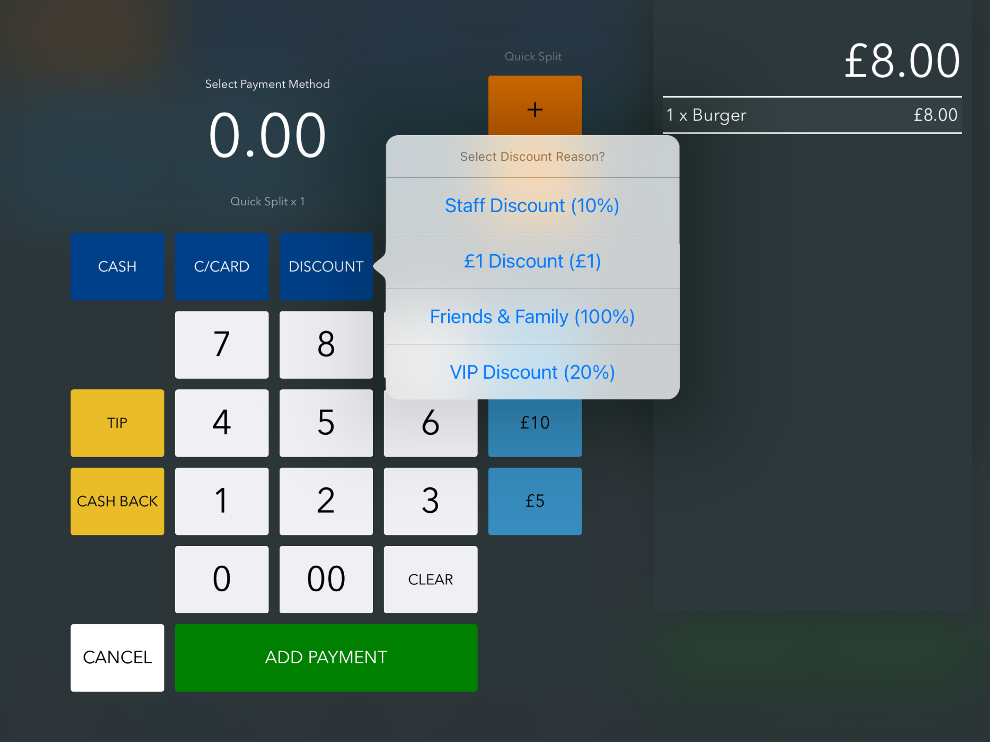
Task: Click the CASH payment button
Action: pyautogui.click(x=119, y=267)
